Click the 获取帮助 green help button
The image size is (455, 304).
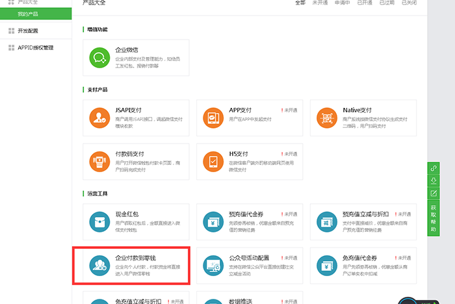pos(434,218)
